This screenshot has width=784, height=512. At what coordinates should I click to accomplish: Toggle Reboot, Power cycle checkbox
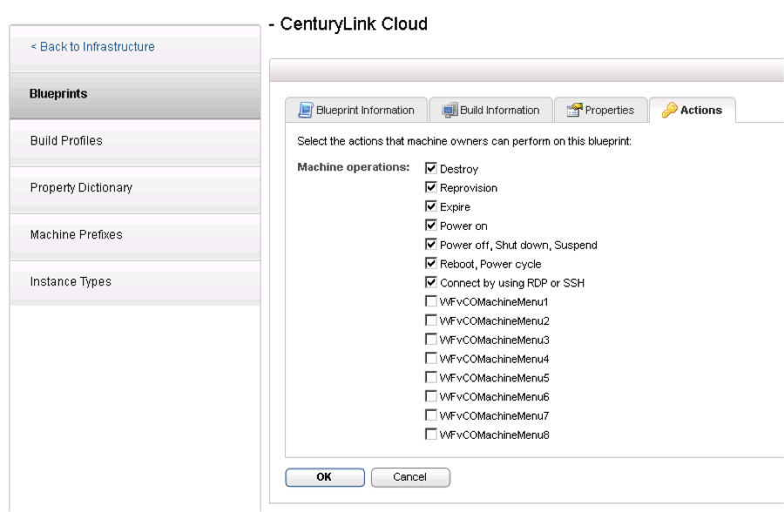(430, 264)
